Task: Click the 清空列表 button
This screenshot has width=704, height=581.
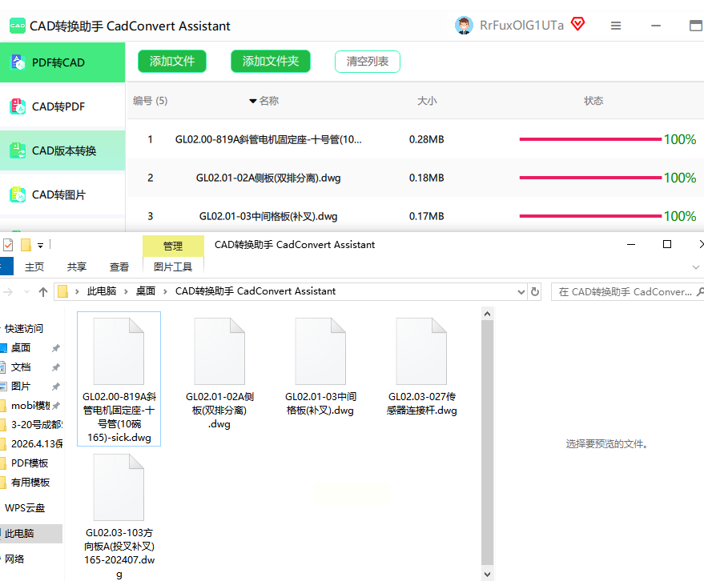Action: [368, 62]
